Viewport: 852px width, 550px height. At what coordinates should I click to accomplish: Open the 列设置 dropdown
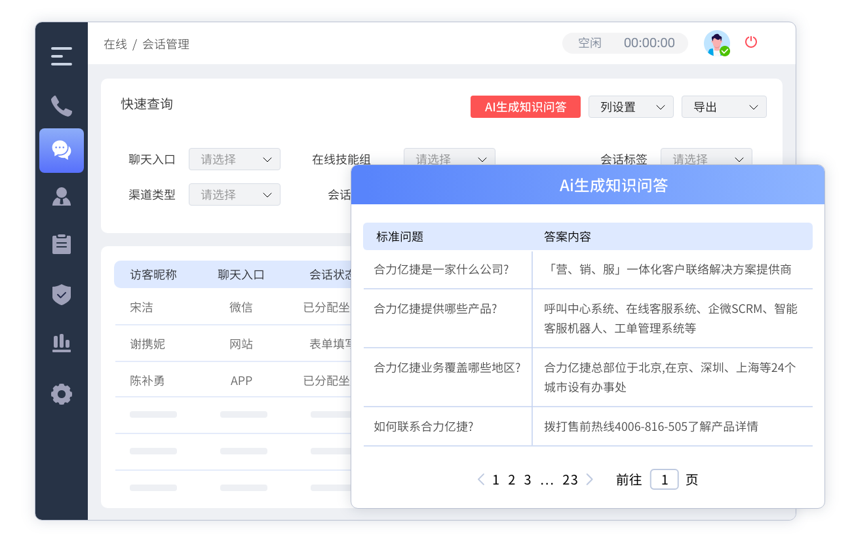click(x=631, y=107)
